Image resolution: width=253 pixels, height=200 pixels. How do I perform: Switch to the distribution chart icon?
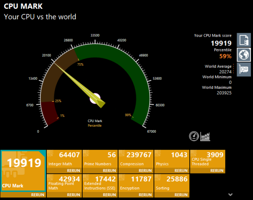point(205,136)
